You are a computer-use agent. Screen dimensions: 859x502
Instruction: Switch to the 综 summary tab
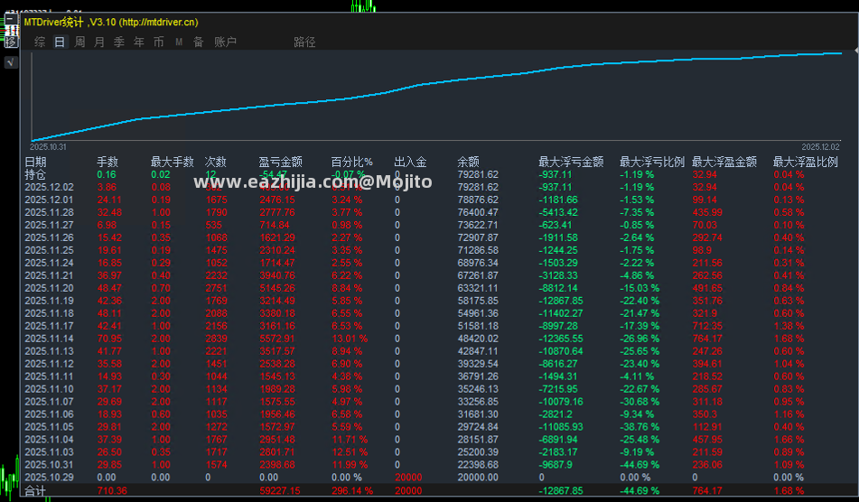(x=40, y=42)
